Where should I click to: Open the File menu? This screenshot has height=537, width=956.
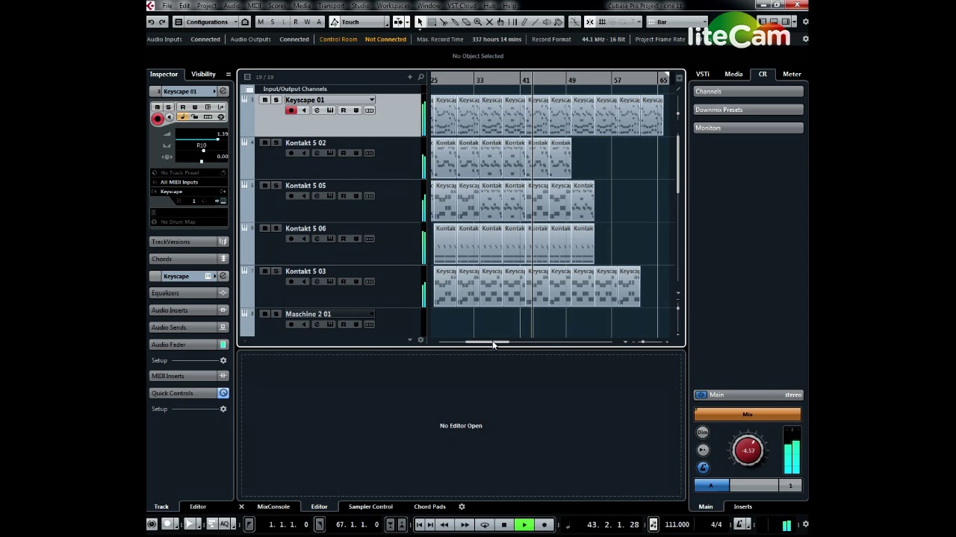coord(167,5)
